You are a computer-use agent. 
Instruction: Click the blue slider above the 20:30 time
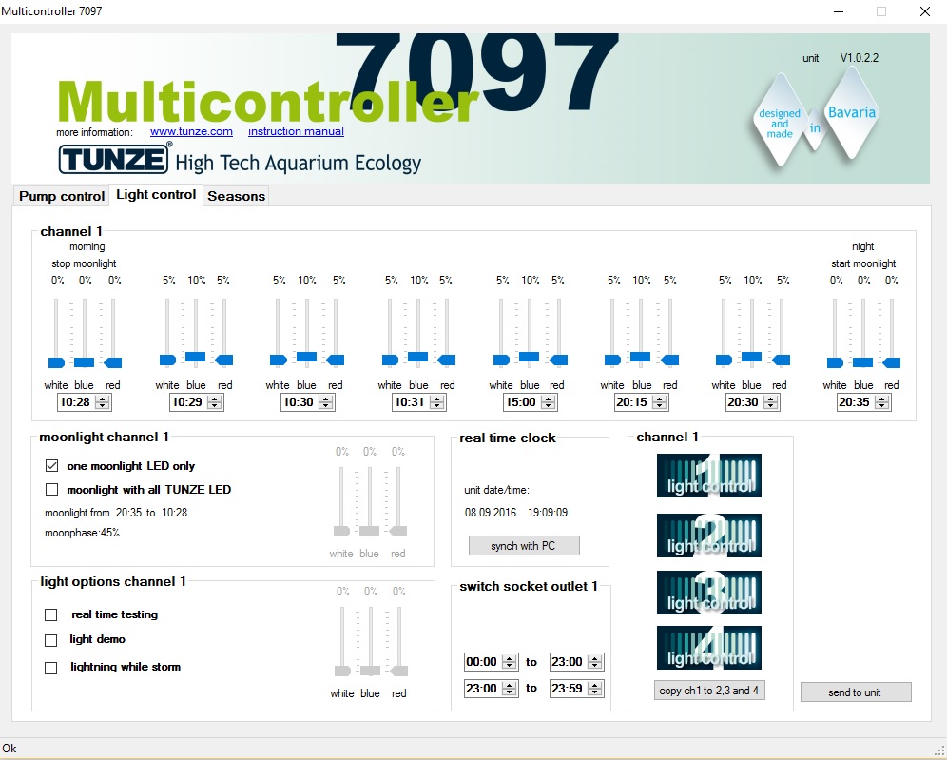pyautogui.click(x=751, y=357)
